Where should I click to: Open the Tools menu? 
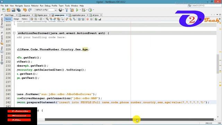pos(67,6)
